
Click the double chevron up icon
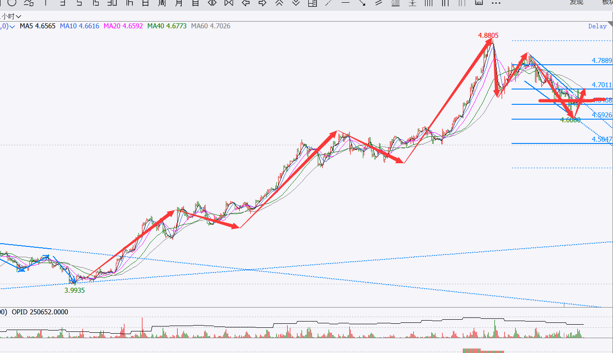point(279,3)
